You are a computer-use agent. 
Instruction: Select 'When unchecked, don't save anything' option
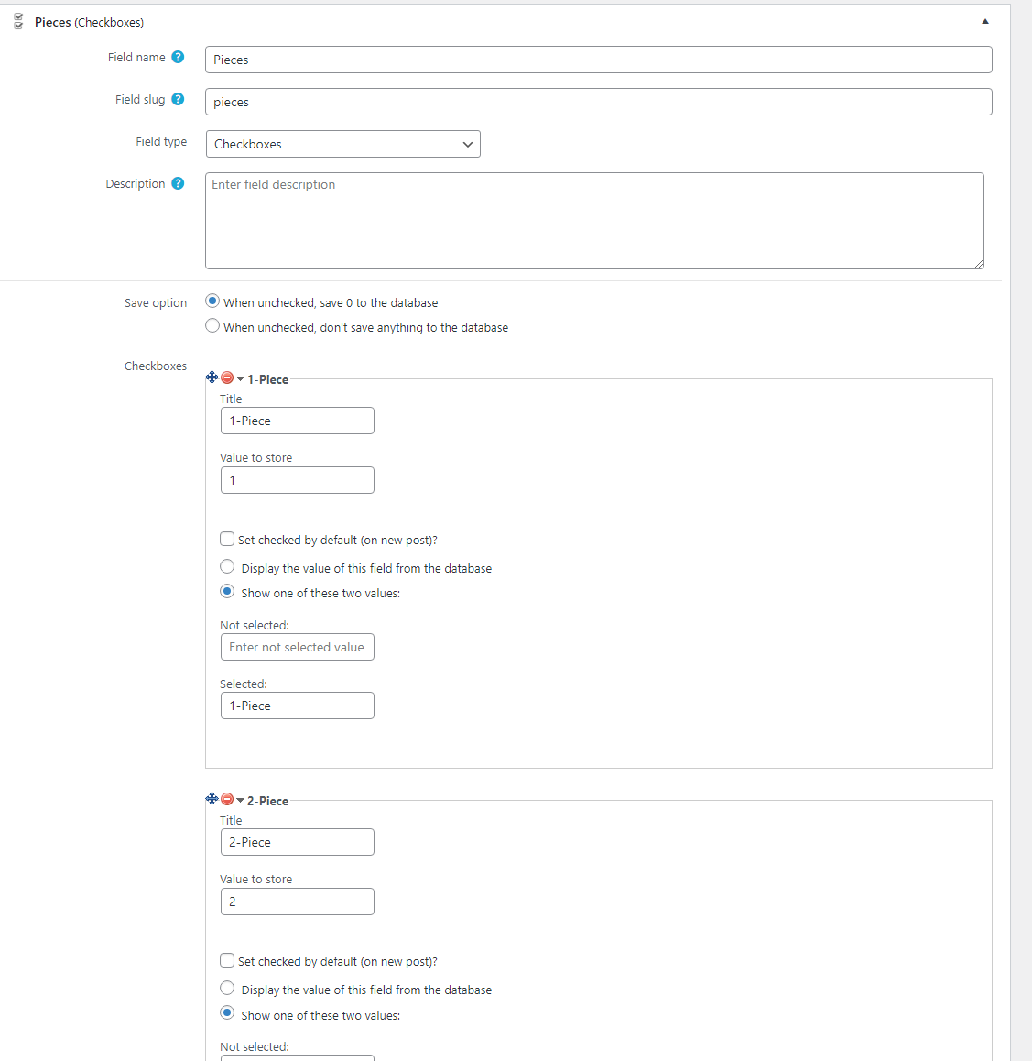click(x=212, y=326)
